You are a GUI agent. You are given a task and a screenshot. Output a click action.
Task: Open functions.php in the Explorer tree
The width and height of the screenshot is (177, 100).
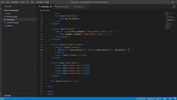point(12,17)
